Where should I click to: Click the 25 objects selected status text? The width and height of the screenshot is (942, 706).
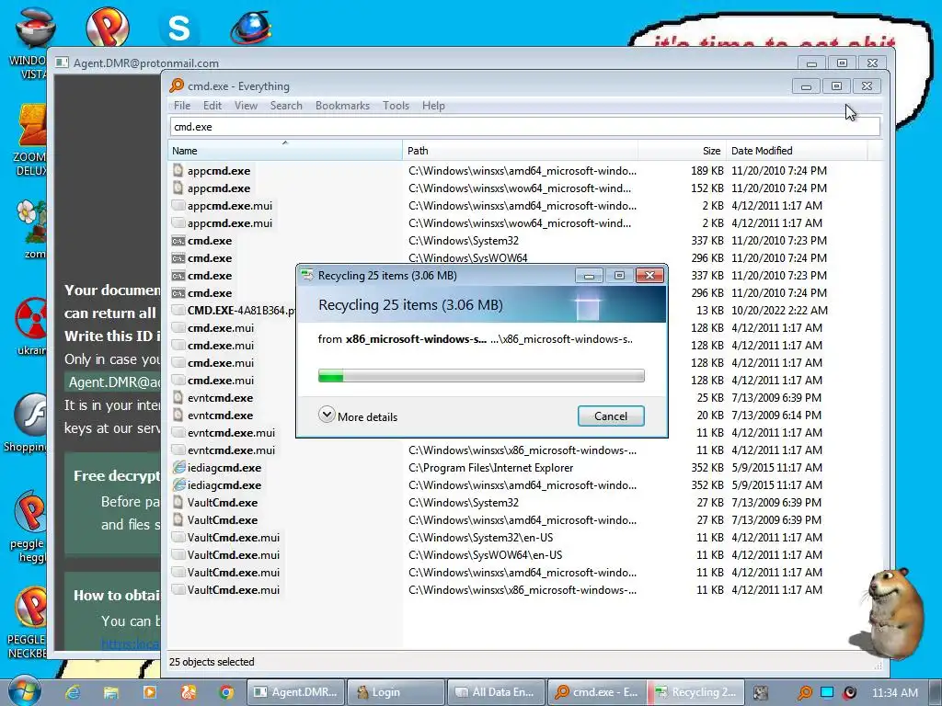click(x=212, y=662)
